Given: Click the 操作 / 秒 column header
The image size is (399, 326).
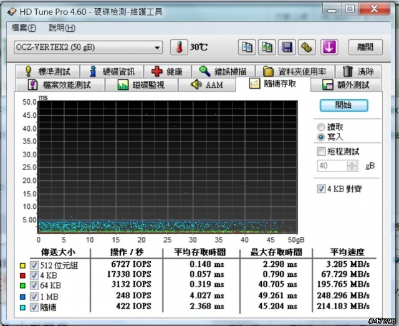Looking at the screenshot, I should [127, 252].
